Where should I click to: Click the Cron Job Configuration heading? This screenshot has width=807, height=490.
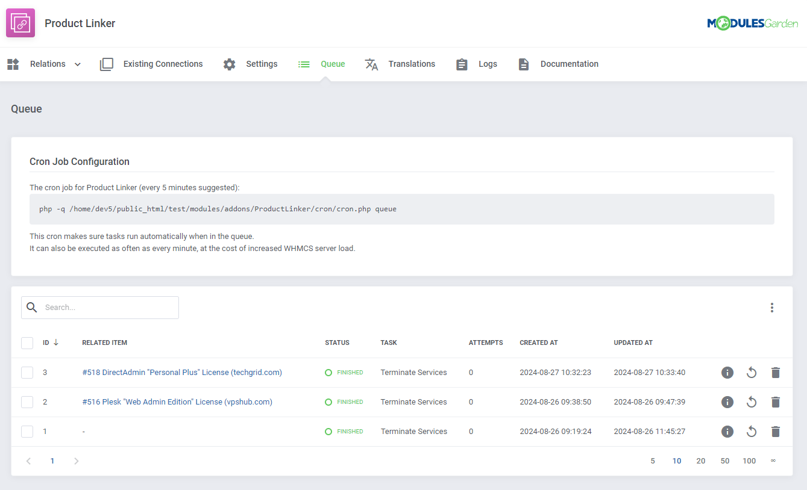(80, 162)
